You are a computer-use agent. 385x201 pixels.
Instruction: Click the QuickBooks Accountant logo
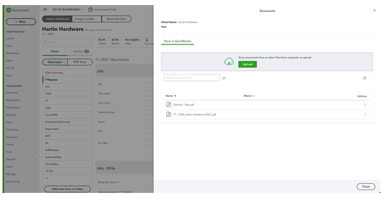pyautogui.click(x=17, y=10)
